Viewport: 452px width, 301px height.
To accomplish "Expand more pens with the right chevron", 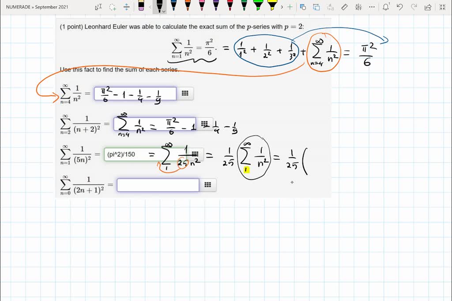I will pos(282,7).
